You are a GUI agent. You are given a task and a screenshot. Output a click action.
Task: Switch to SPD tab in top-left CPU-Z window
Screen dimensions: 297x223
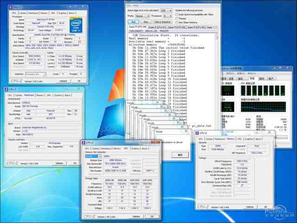tap(53, 13)
